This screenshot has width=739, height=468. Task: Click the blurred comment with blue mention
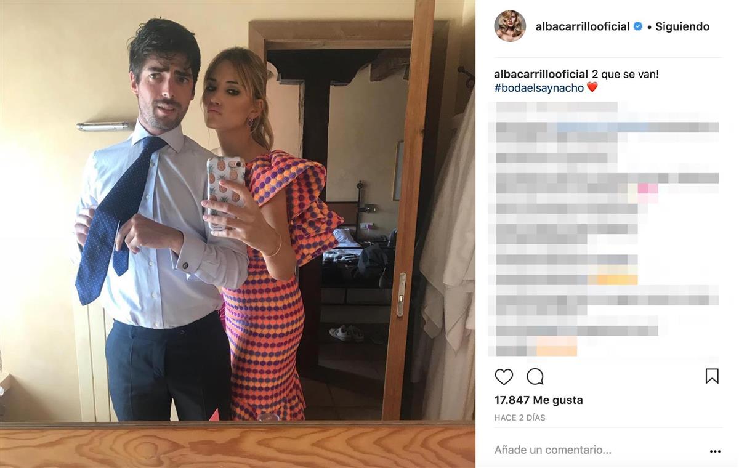click(607, 127)
